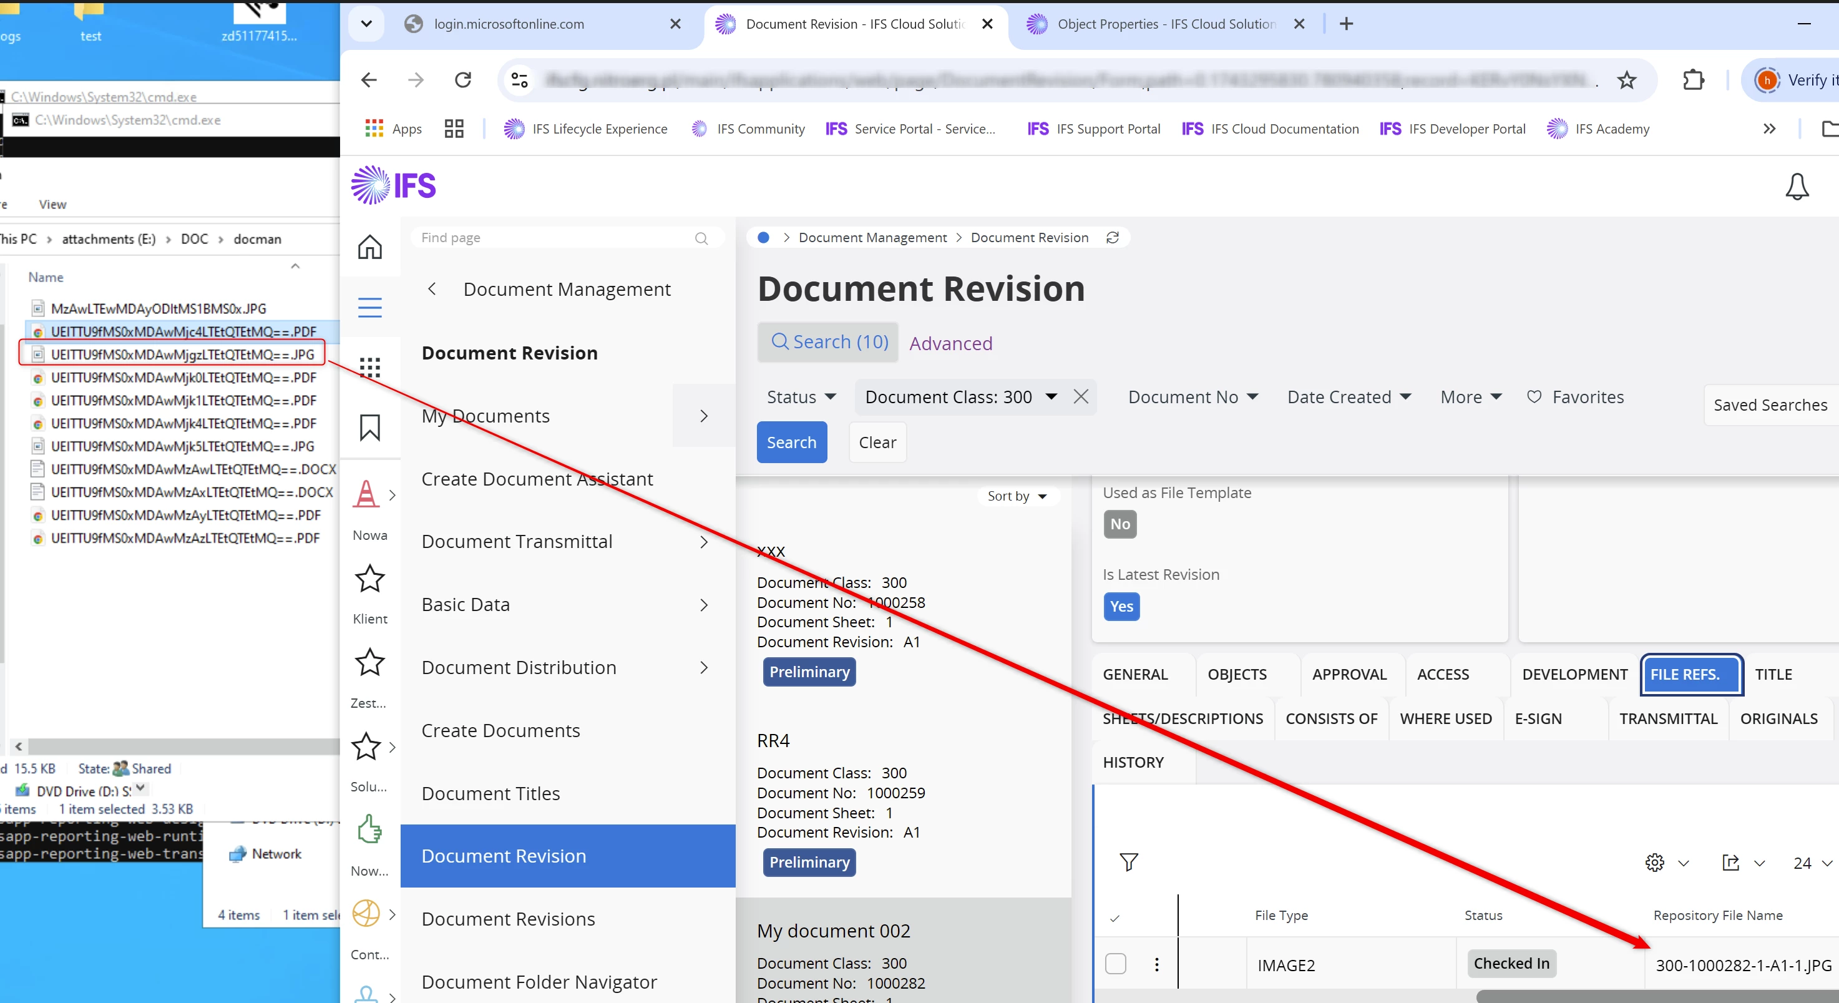Open the Sort by dropdown
1839x1003 pixels.
1017,496
